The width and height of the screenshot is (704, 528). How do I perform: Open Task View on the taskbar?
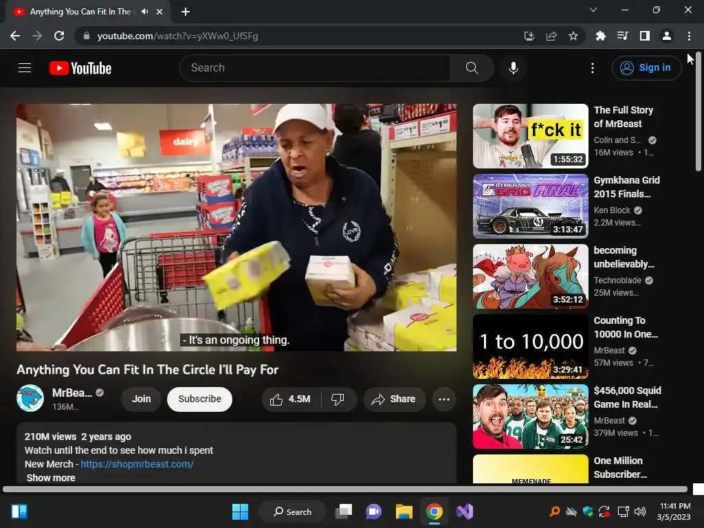pos(344,511)
